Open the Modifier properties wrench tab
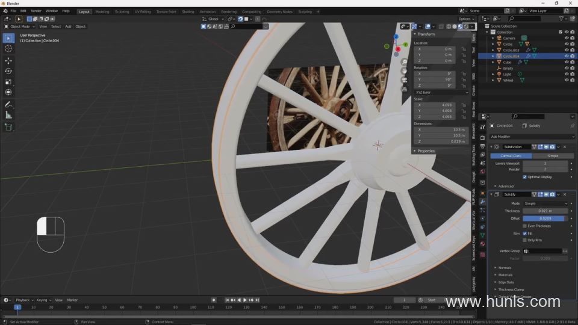Image resolution: width=578 pixels, height=325 pixels. click(482, 202)
